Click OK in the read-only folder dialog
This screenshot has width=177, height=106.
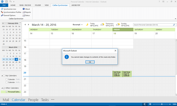coord(90,62)
